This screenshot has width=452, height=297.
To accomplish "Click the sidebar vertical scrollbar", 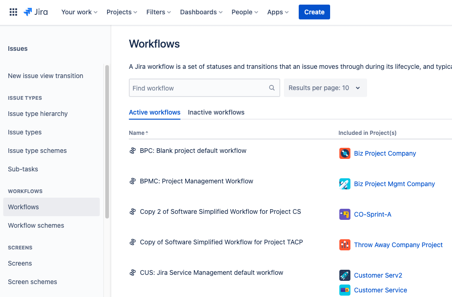I will click(107, 142).
